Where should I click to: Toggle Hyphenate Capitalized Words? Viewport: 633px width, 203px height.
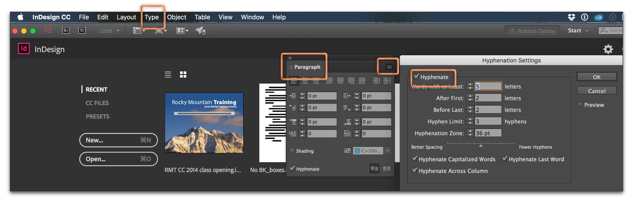point(414,159)
